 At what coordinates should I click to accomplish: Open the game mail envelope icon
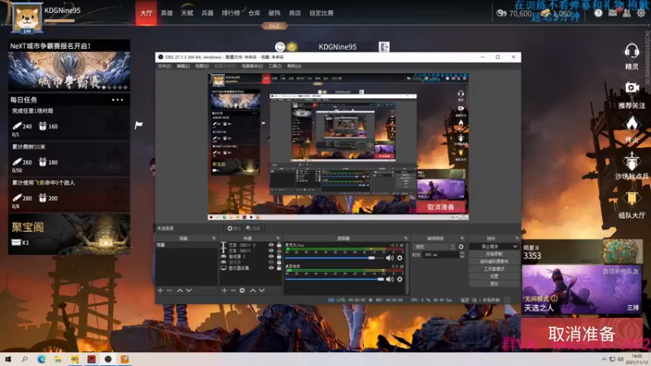pyautogui.click(x=613, y=13)
